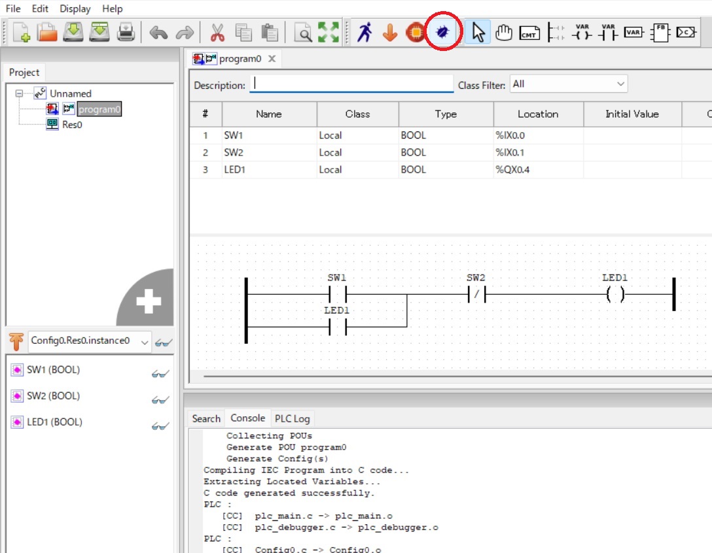Select the ladder Contact insertion tool
Viewport: 712px width, 553px height.
pos(608,31)
